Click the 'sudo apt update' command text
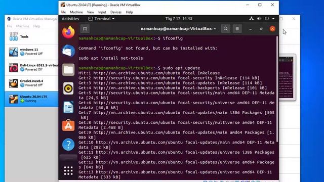 click(x=181, y=68)
